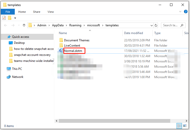Click the Help question mark icon
This screenshot has height=130, width=190.
point(186,12)
